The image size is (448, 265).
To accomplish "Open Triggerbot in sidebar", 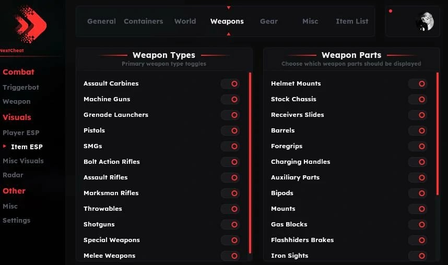I will pyautogui.click(x=21, y=88).
